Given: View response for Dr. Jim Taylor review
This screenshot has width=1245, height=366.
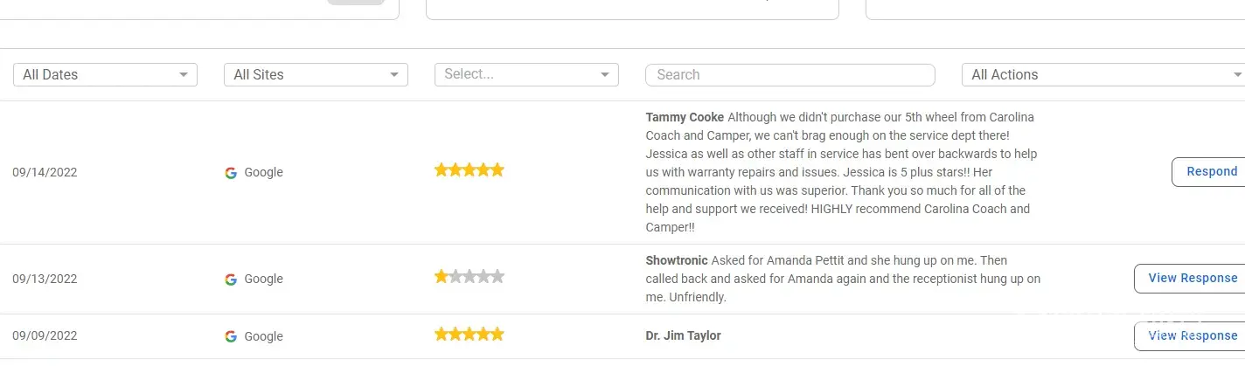Looking at the screenshot, I should click(1192, 336).
